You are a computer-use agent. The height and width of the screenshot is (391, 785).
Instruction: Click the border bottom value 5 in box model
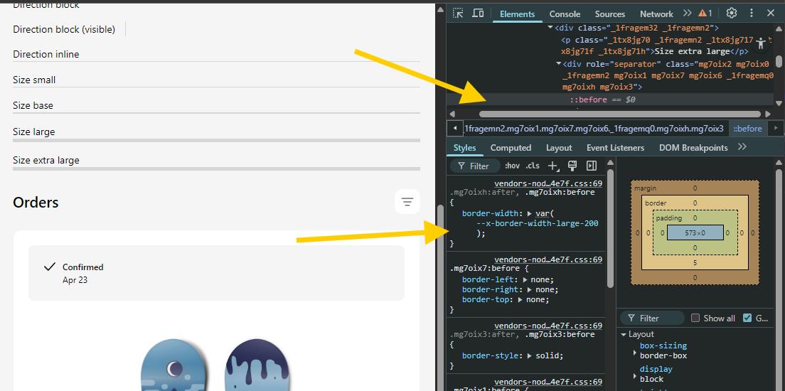point(695,262)
